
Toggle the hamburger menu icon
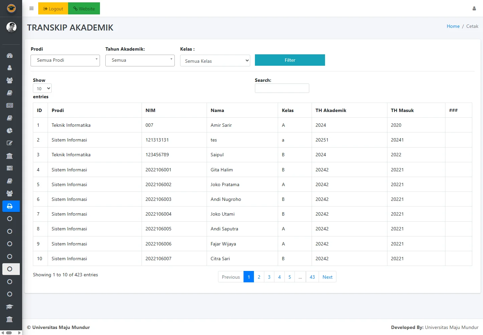point(32,9)
